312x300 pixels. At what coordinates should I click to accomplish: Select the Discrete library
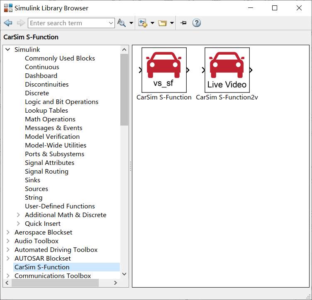[37, 93]
